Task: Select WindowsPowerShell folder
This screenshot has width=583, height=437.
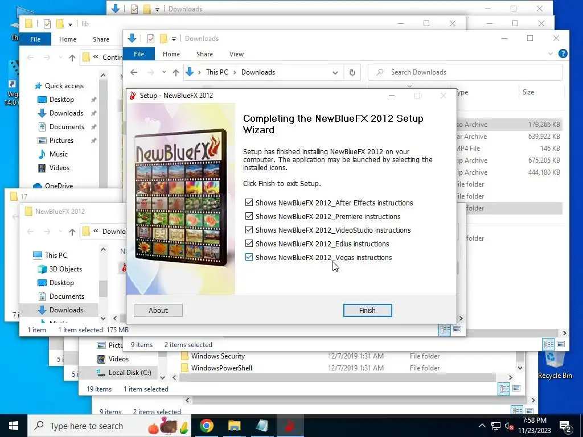Action: 221,368
